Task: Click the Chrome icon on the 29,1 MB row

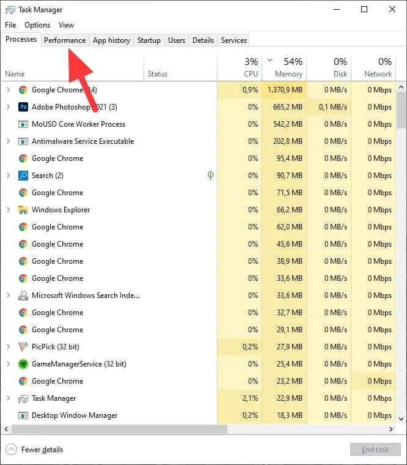Action: pos(23,330)
